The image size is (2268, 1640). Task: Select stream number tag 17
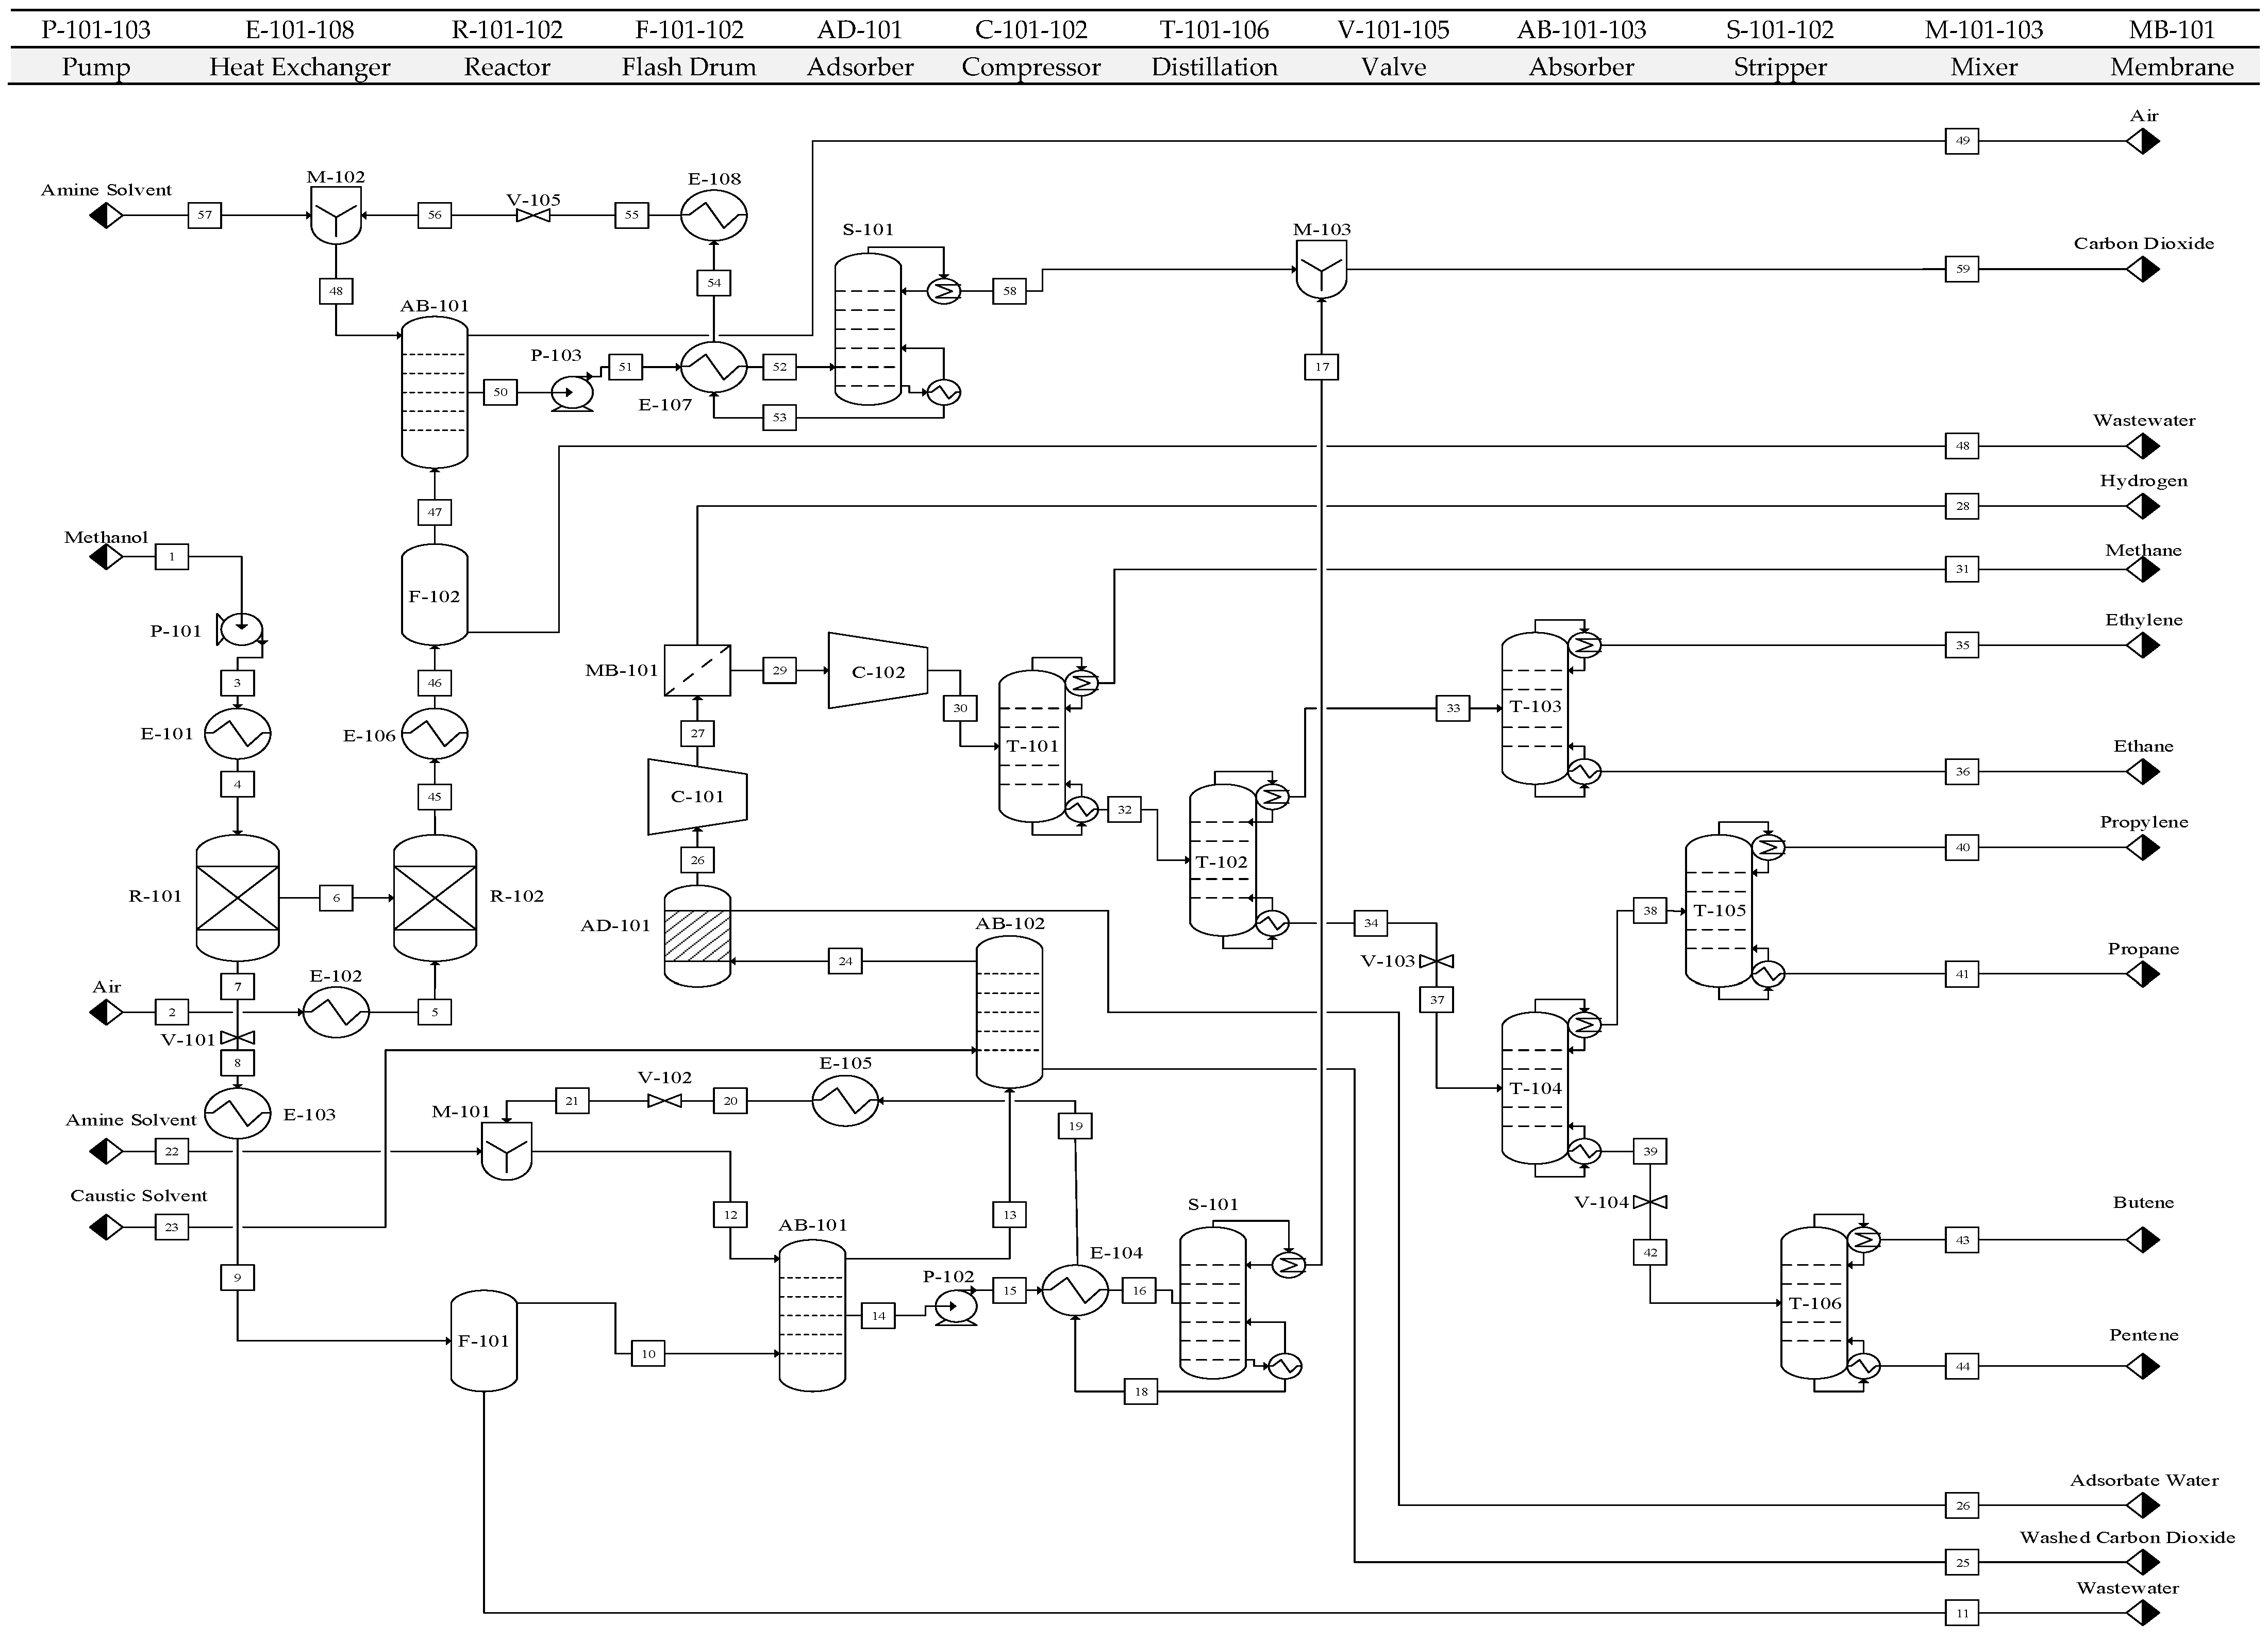pyautogui.click(x=1321, y=367)
